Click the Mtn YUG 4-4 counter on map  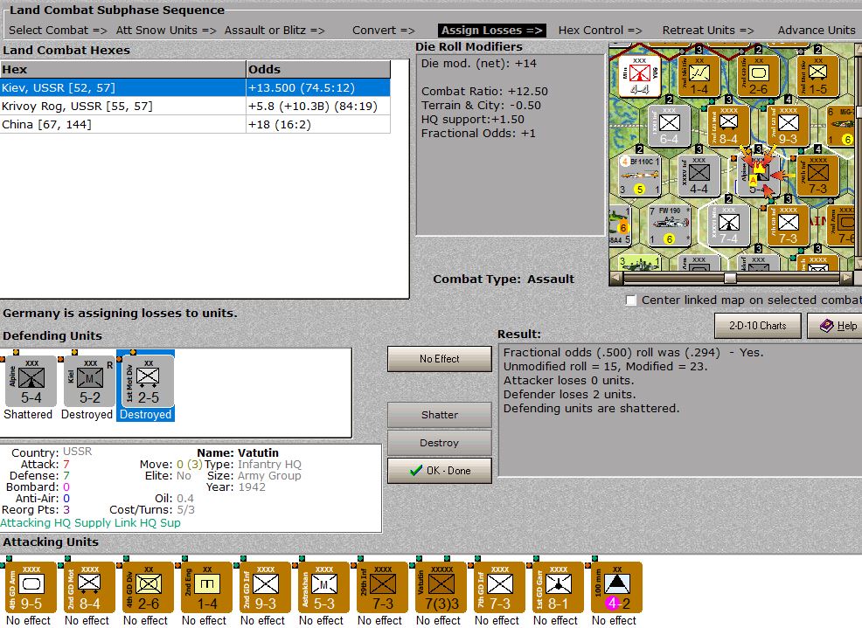pyautogui.click(x=639, y=77)
